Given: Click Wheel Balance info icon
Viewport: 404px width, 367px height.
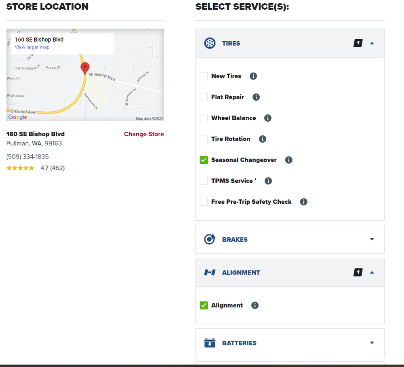Looking at the screenshot, I should [268, 118].
